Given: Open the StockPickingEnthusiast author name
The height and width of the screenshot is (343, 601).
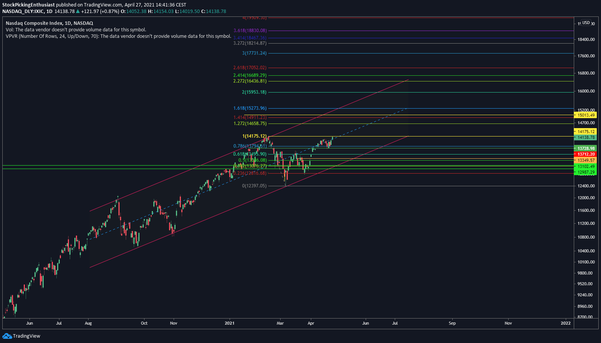Looking at the screenshot, I should (x=29, y=5).
